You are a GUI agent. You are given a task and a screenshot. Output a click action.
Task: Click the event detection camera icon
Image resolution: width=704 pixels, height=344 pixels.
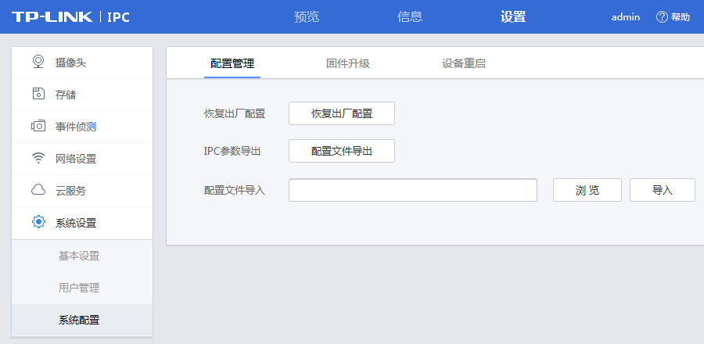38,126
